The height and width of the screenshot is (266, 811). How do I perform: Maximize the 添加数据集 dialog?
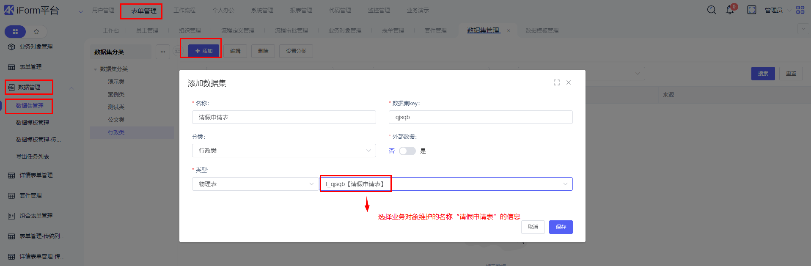(556, 82)
